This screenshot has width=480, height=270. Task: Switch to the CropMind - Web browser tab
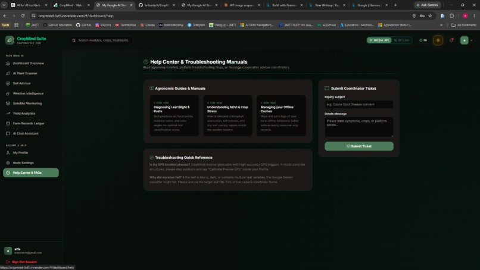pyautogui.click(x=71, y=5)
